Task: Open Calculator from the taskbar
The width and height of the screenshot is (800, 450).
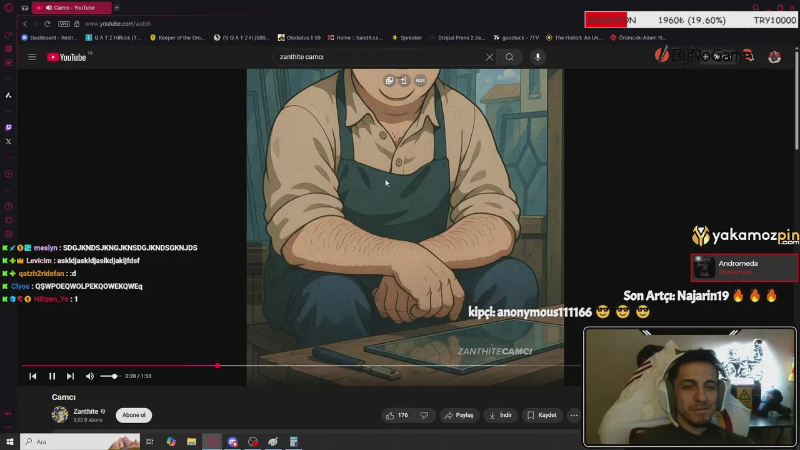Action: [x=293, y=442]
